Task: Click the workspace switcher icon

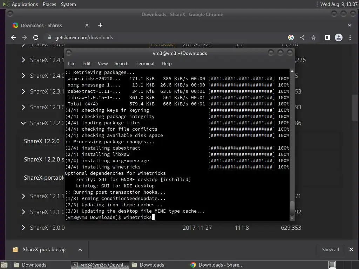Action: pos(332,265)
